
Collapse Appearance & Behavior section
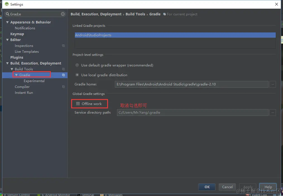pos(8,22)
